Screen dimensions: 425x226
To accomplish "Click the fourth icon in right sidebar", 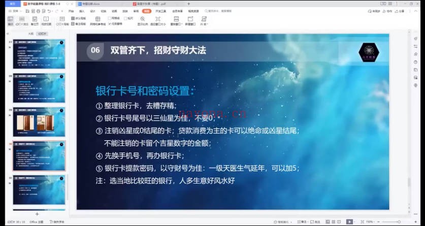I will [415, 62].
